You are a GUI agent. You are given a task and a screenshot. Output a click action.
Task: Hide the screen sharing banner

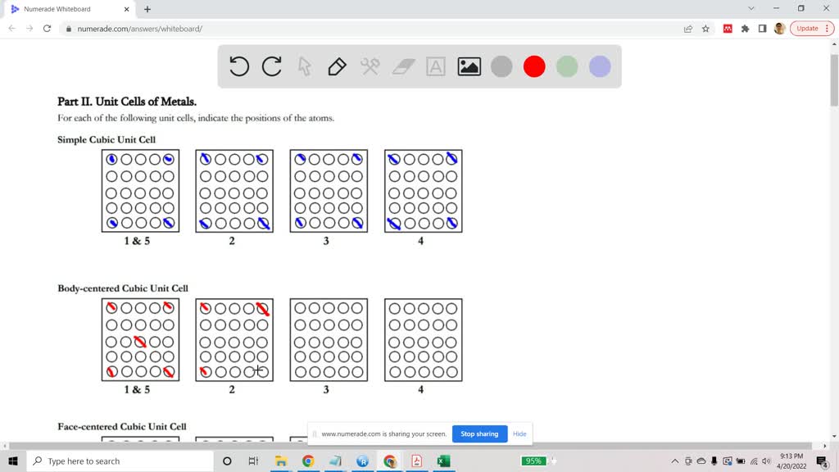(x=519, y=433)
